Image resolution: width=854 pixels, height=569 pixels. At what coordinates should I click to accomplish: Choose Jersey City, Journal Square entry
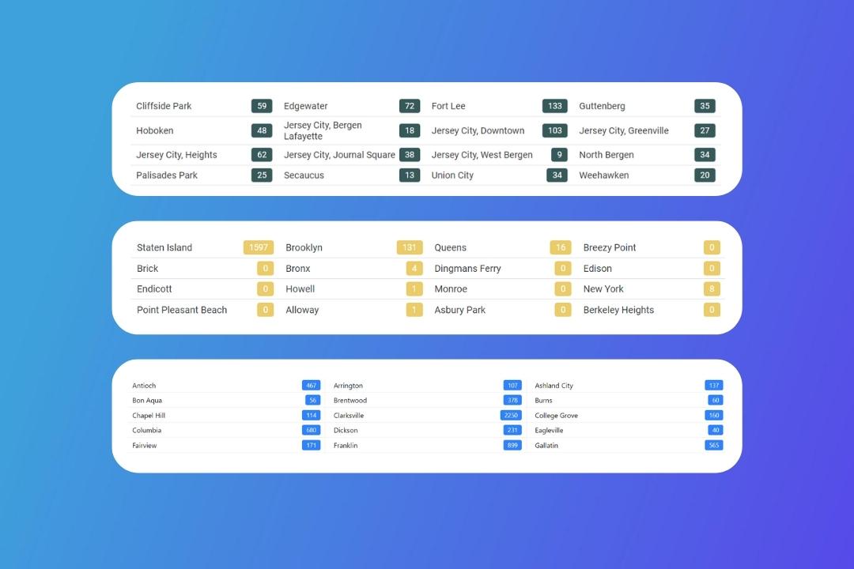click(339, 155)
